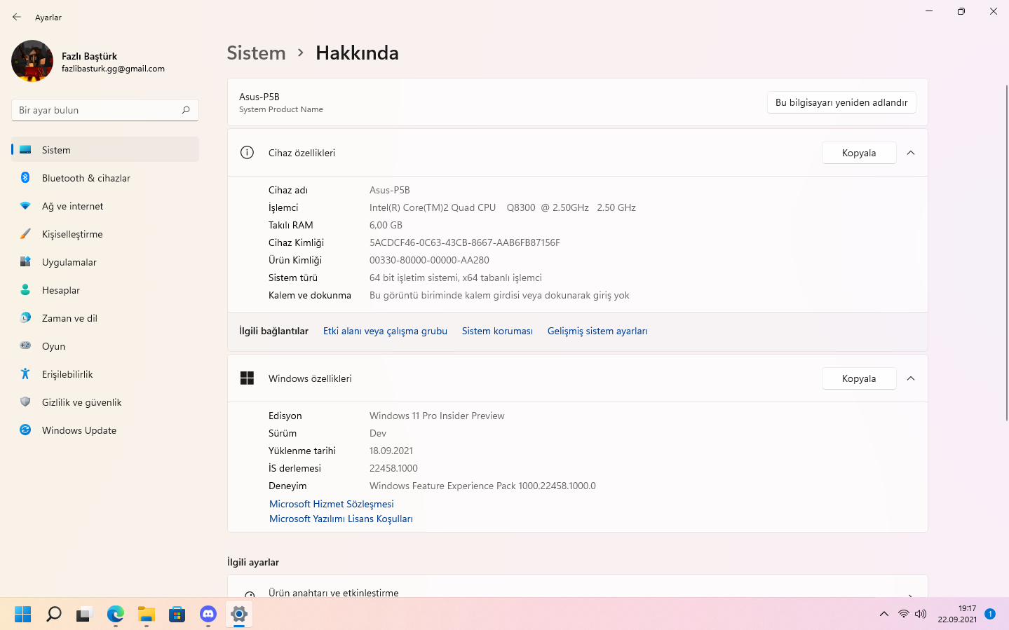This screenshot has width=1009, height=630.
Task: Click the Takılı RAM value 6,00 GB
Action: [386, 225]
